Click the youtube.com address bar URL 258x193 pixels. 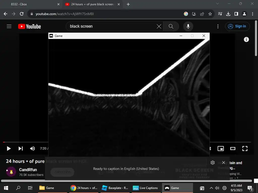(65, 14)
